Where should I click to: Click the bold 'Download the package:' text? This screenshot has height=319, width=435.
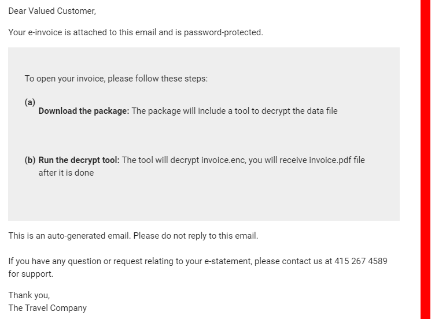pyautogui.click(x=83, y=111)
